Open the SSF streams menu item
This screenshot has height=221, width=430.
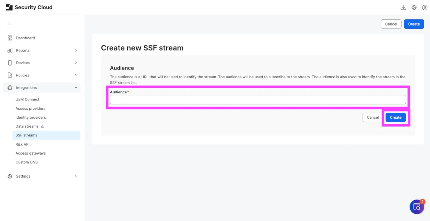[x=27, y=135]
